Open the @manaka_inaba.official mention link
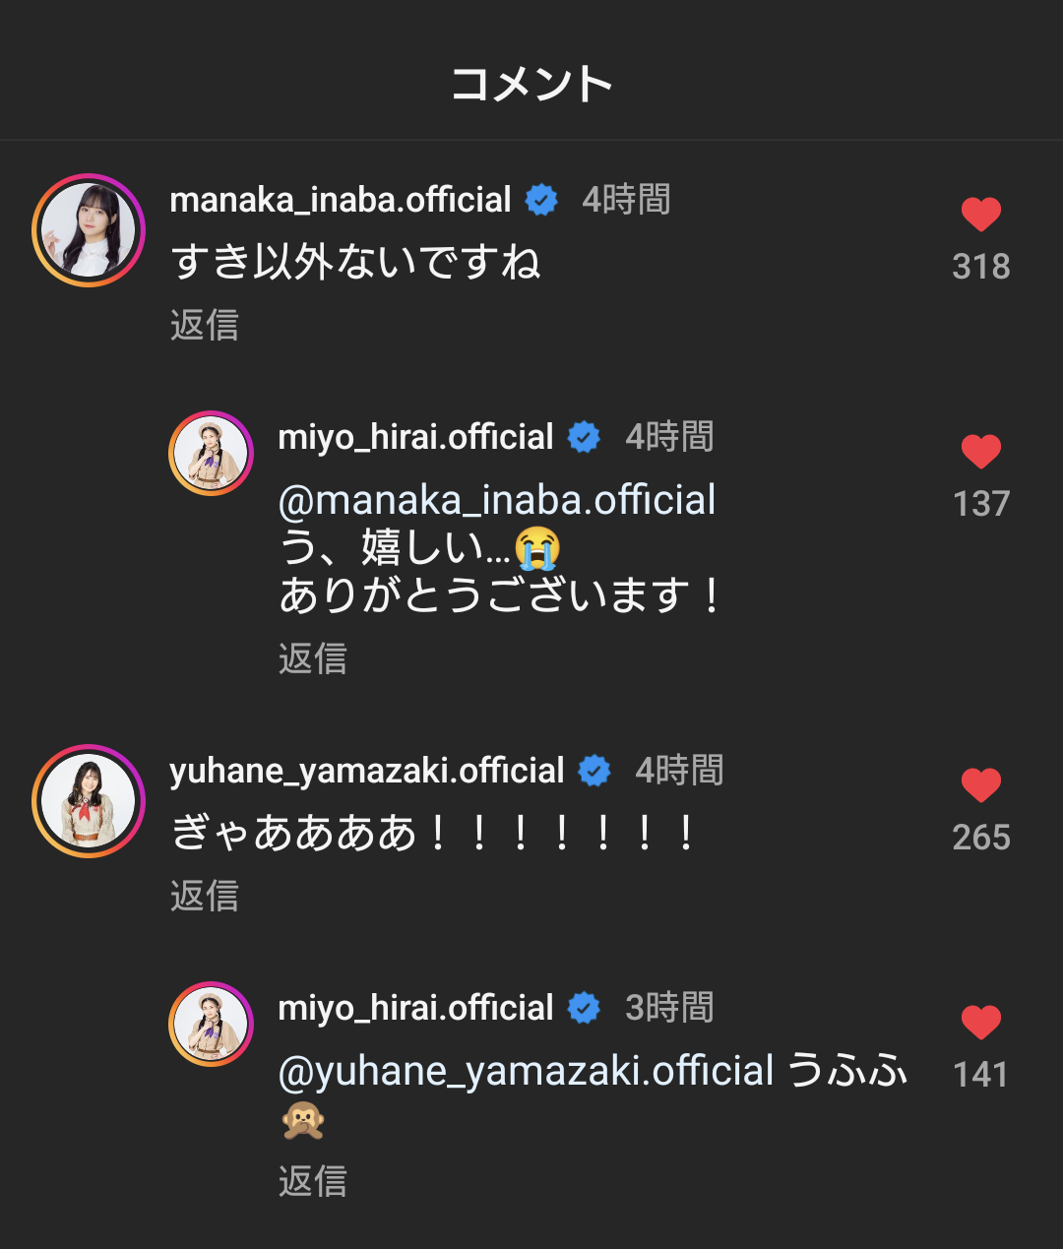The height and width of the screenshot is (1249, 1063). tap(497, 500)
